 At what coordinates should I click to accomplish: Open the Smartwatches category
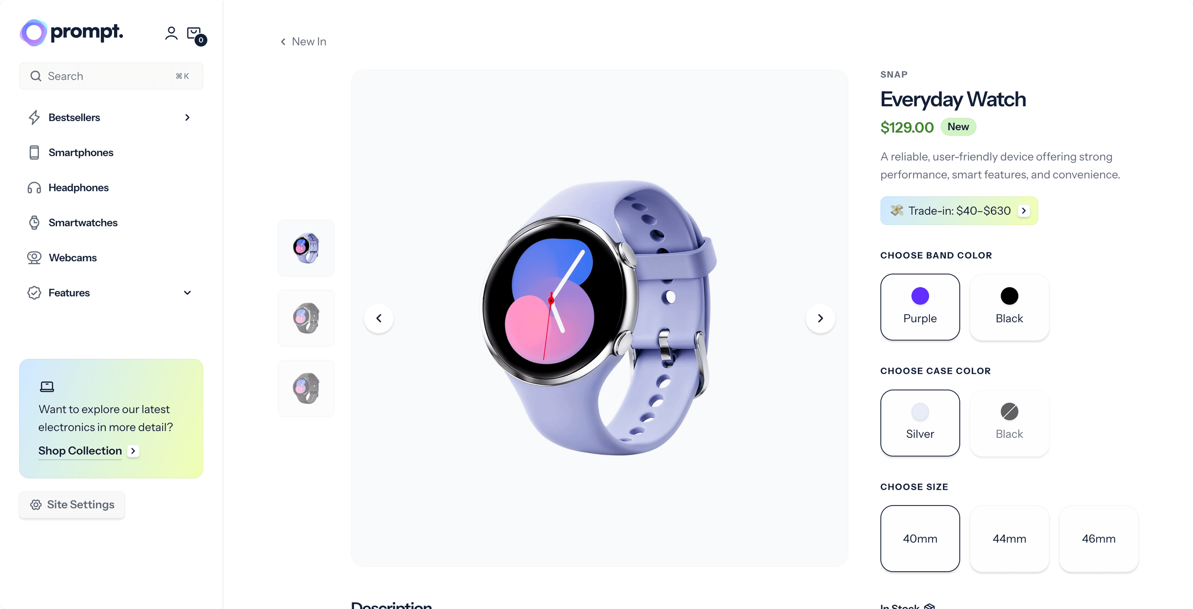[x=83, y=223]
